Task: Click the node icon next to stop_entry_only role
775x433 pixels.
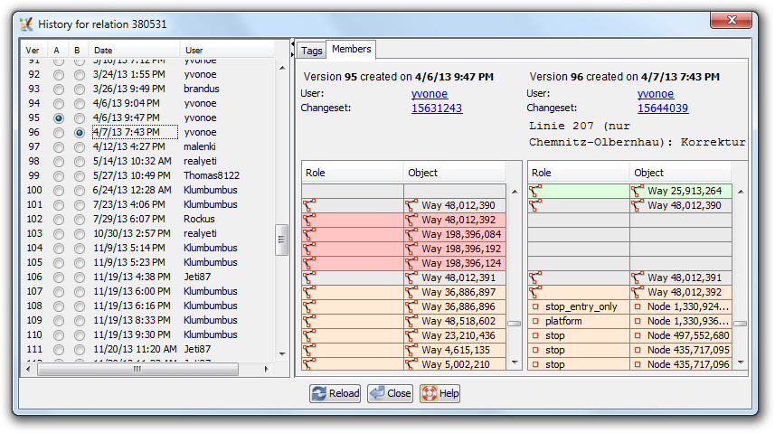Action: click(535, 306)
